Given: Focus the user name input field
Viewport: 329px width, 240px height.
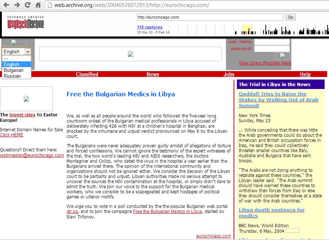Looking at the screenshot, I should tap(272, 42).
